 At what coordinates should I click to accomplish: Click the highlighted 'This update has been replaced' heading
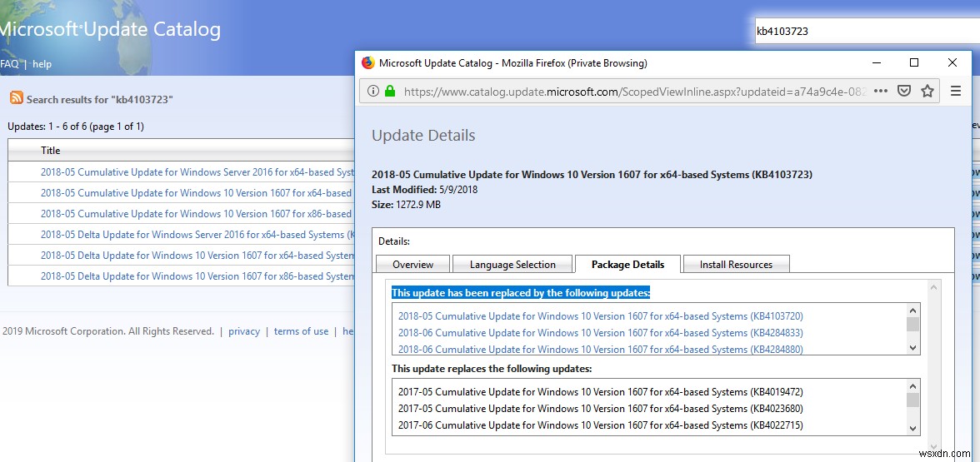coord(521,293)
